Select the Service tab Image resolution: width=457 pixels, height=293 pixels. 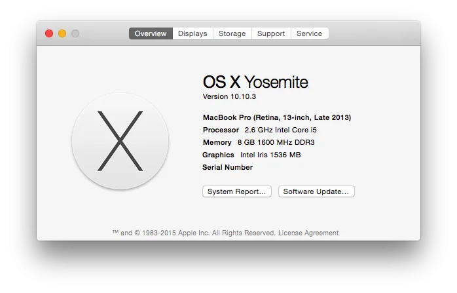pos(310,33)
